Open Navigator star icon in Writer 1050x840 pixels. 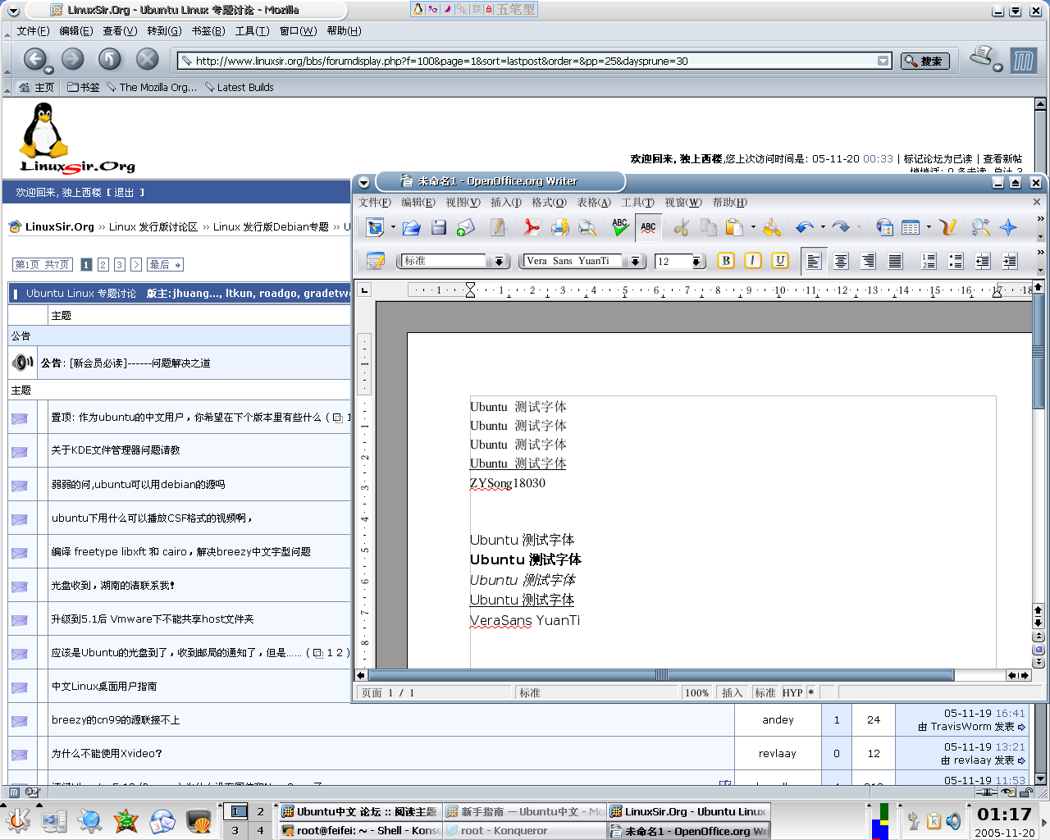click(1008, 227)
